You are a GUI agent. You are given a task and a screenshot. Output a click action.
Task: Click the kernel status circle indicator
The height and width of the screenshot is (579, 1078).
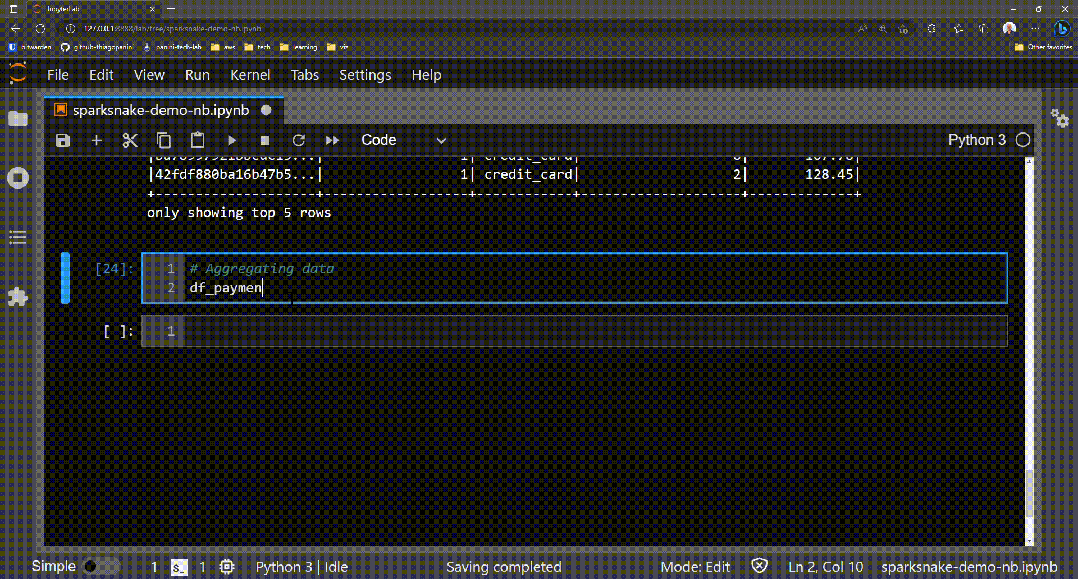(x=1023, y=140)
